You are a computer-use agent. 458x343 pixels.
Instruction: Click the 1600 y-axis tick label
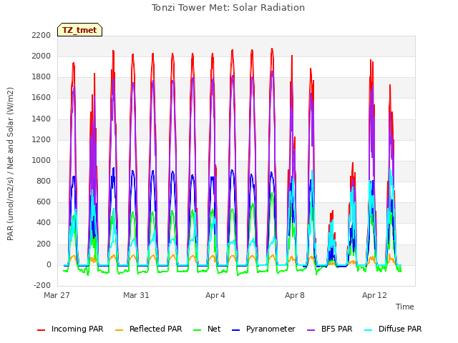pyautogui.click(x=42, y=98)
